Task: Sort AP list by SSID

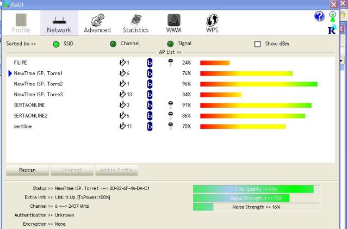Action: pyautogui.click(x=56, y=44)
